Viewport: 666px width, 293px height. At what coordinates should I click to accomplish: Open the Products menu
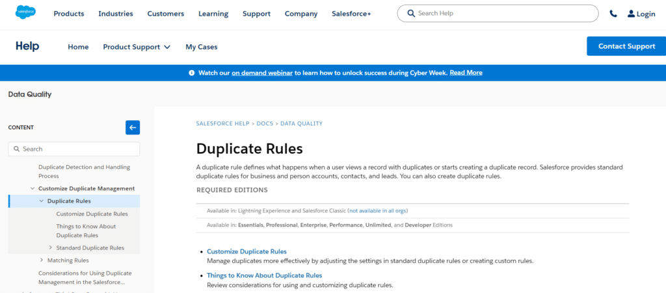pyautogui.click(x=69, y=14)
